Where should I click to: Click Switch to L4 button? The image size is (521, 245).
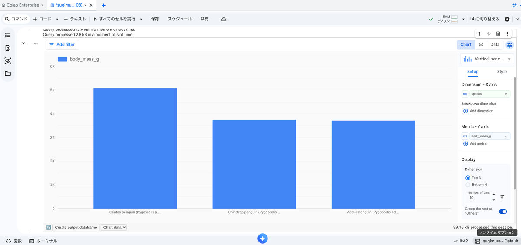485,19
